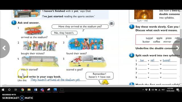Click the empty pitch picture for item 4
This screenshot has width=182, height=102.
pyautogui.click(x=40, y=61)
